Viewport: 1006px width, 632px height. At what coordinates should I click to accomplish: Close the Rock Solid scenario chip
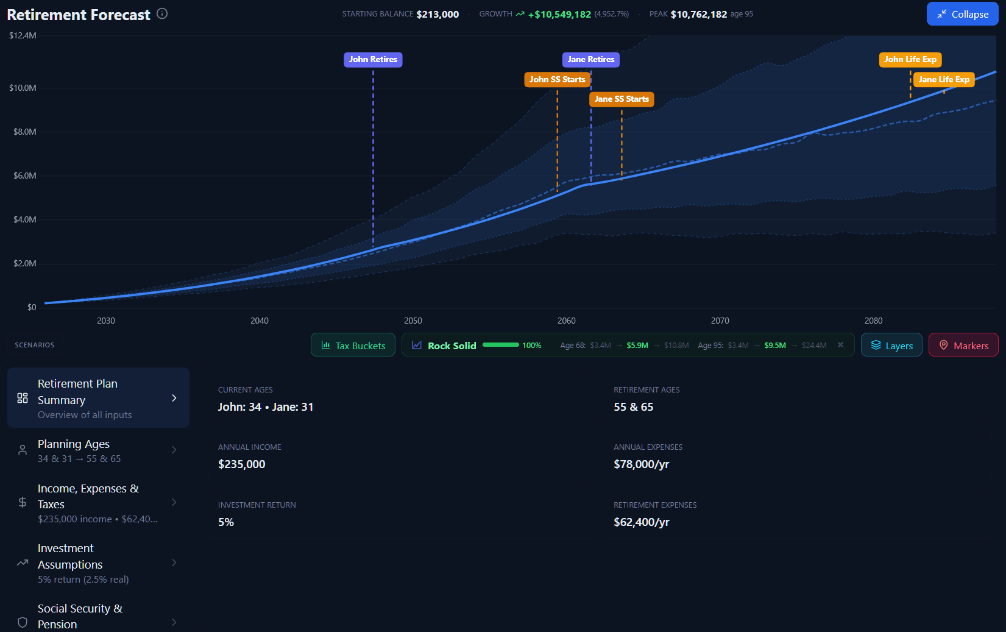[x=840, y=345]
